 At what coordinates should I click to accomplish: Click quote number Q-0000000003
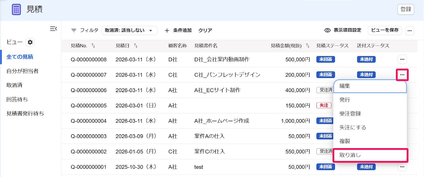tap(89, 136)
